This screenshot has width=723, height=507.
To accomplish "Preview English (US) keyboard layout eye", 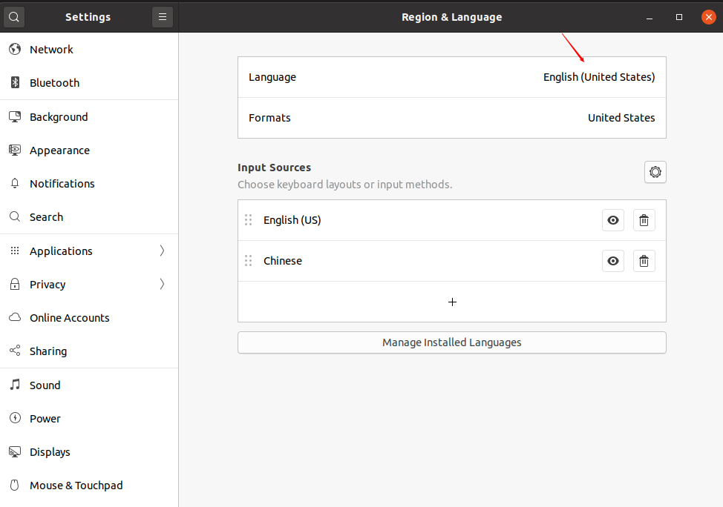I will coord(613,220).
